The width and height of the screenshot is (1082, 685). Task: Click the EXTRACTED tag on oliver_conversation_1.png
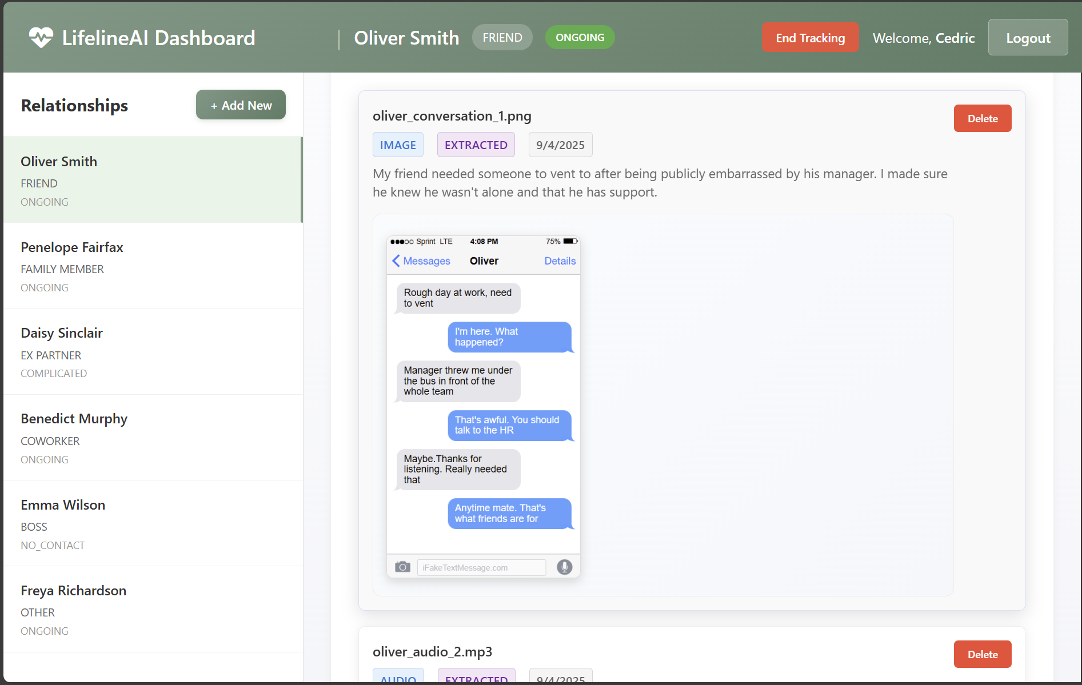click(476, 145)
